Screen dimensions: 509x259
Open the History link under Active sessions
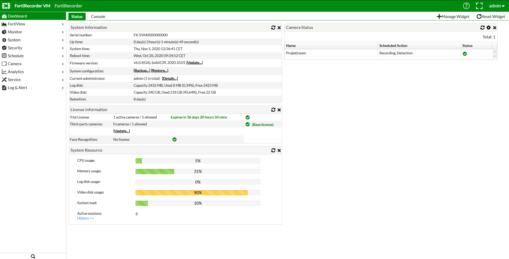click(85, 218)
